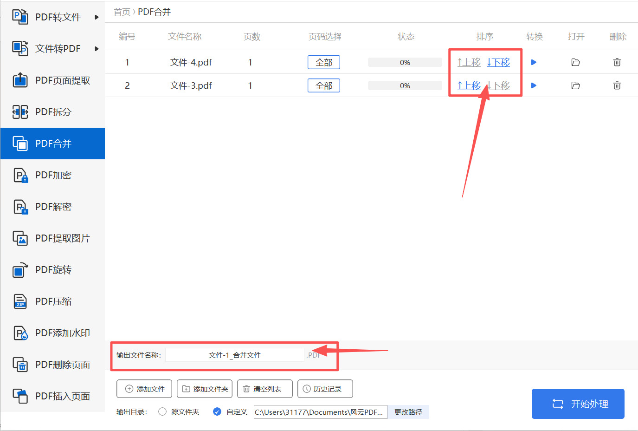The width and height of the screenshot is (638, 431).
Task: Select the PDF压缩 tool
Action: [52, 301]
